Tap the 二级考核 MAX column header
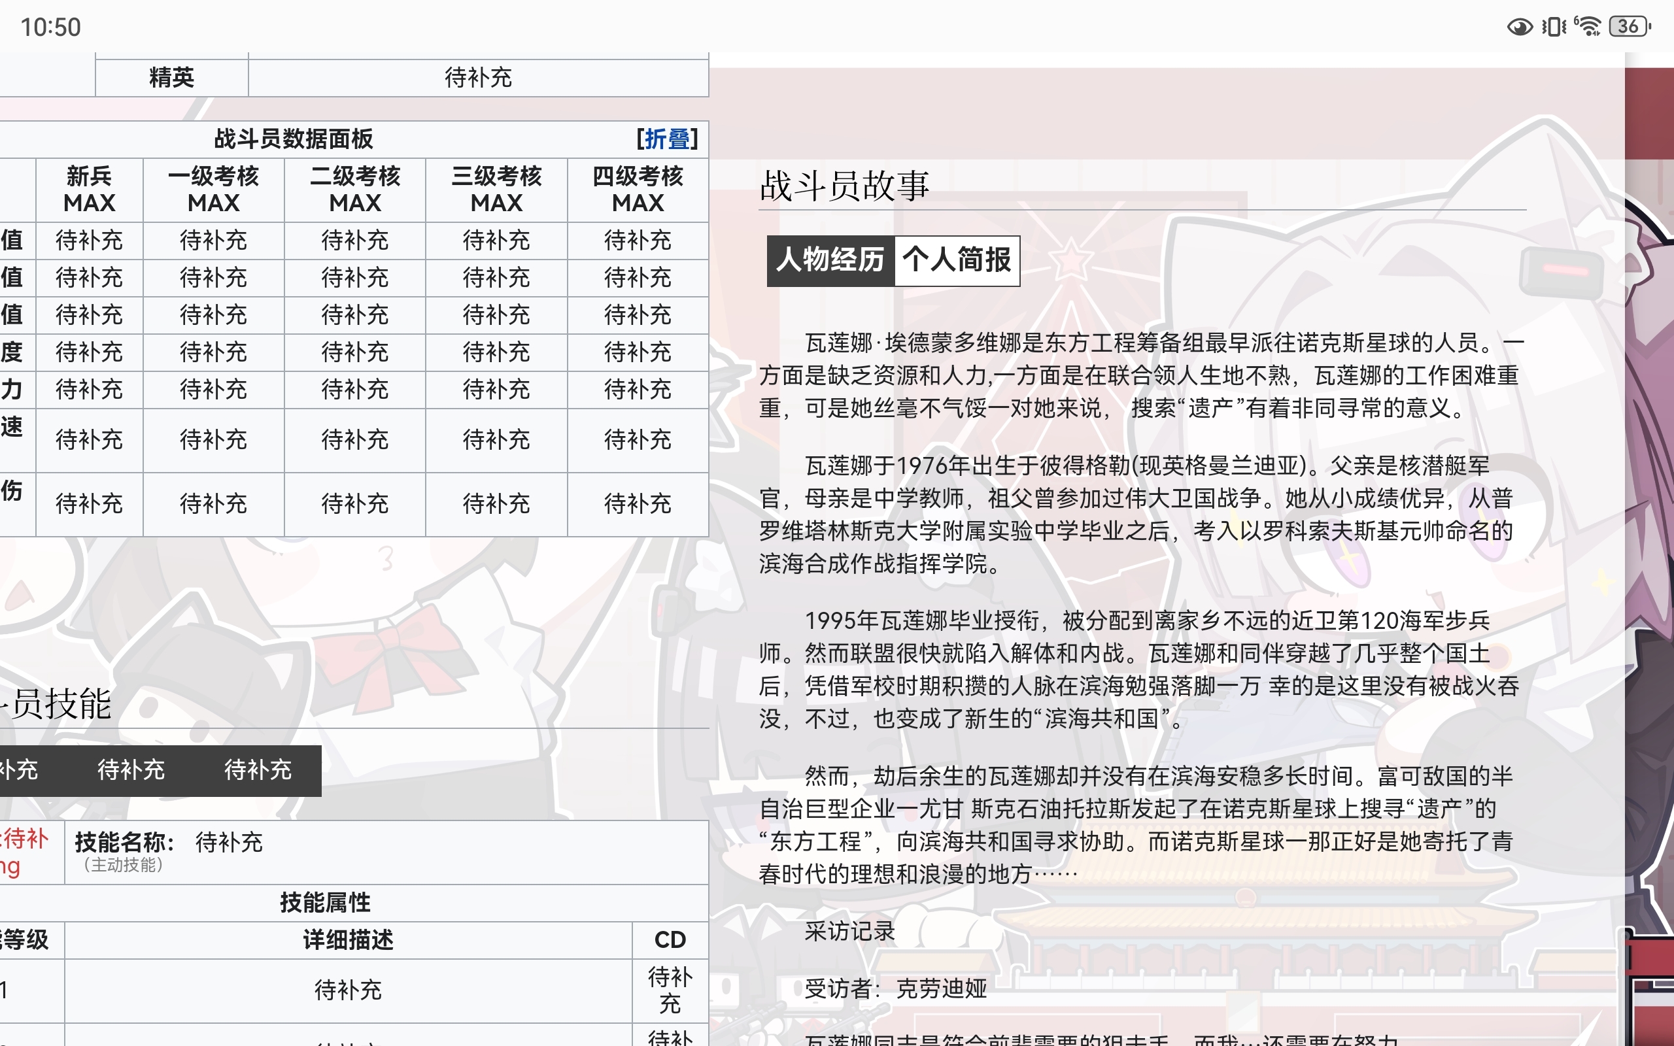 (x=355, y=190)
